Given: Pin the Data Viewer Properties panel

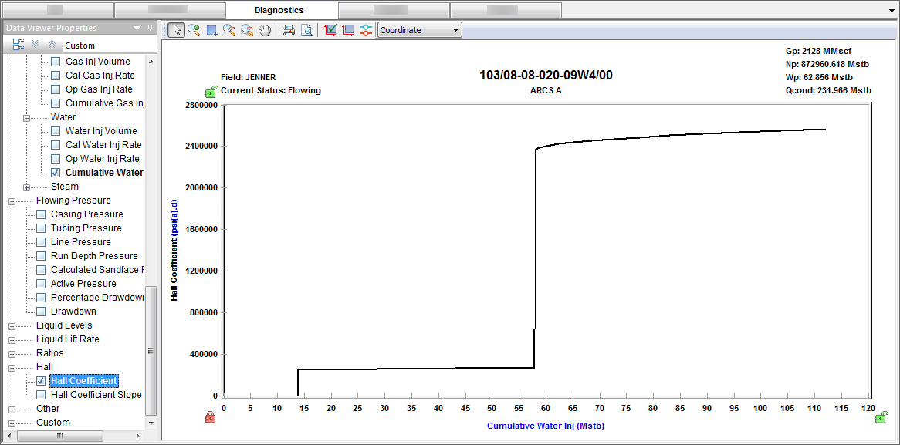Looking at the screenshot, I should tap(150, 28).
